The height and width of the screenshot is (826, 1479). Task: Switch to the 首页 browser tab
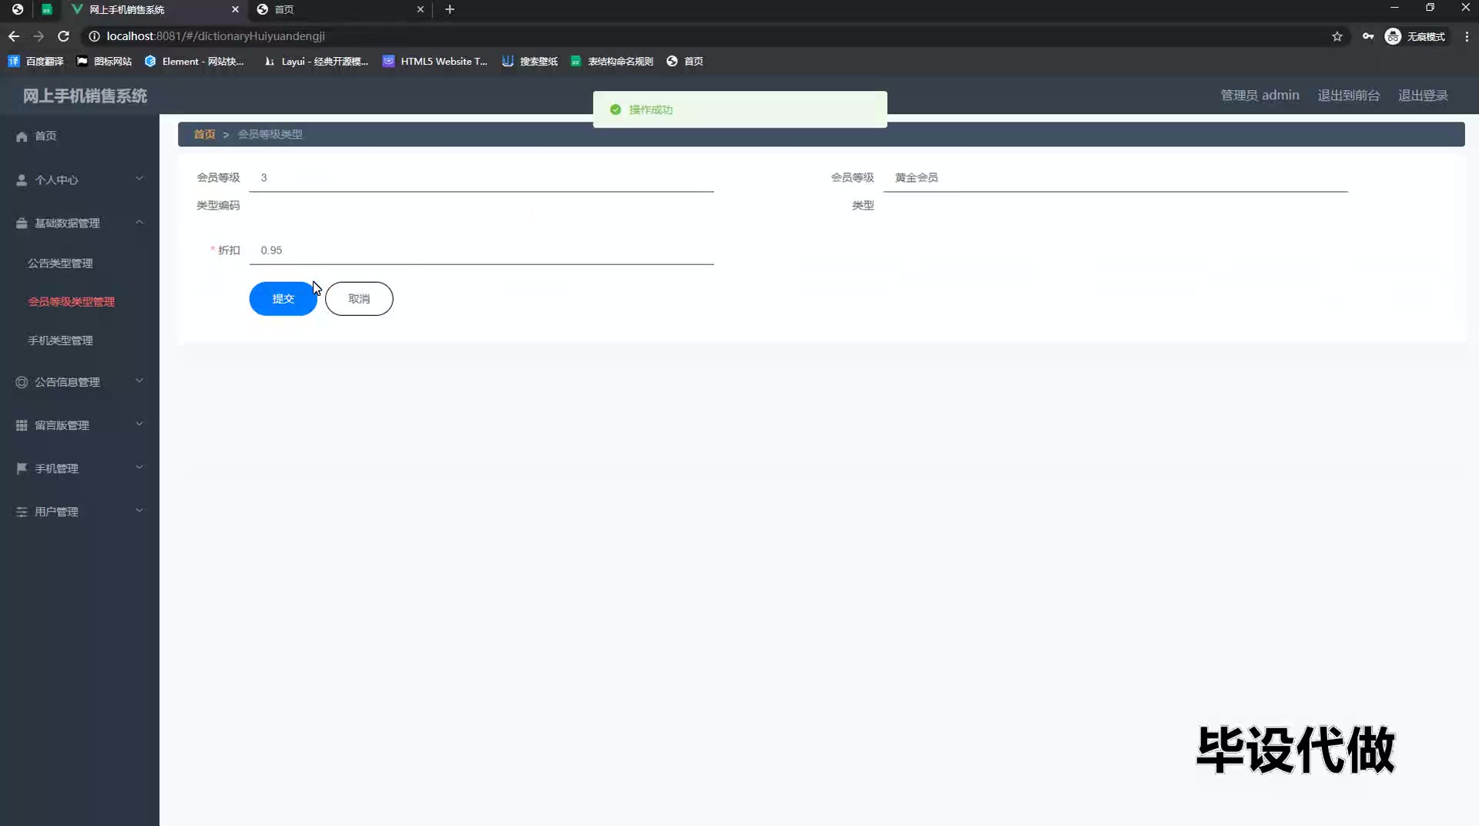pos(339,9)
